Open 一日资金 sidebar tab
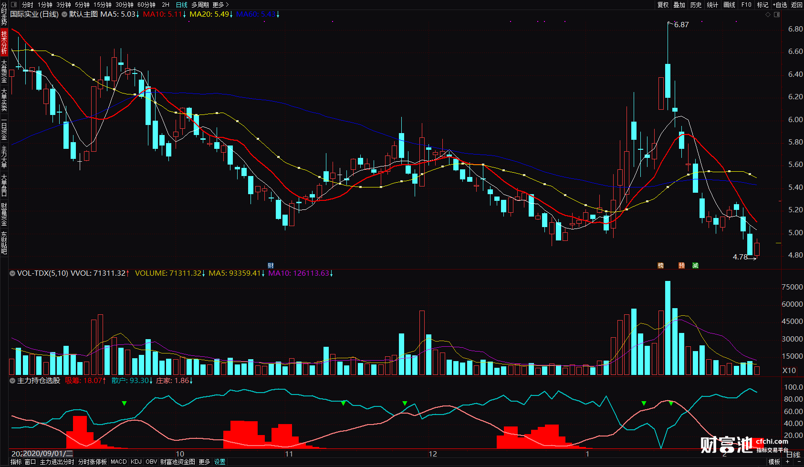This screenshot has height=467, width=804. (x=4, y=128)
